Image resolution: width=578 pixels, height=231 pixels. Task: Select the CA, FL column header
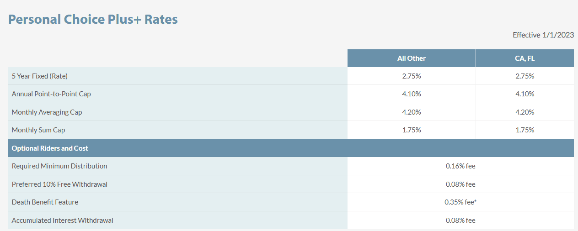click(x=524, y=58)
